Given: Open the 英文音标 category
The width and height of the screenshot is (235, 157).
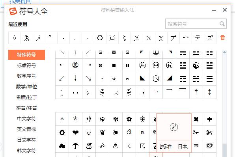Looking at the screenshot, I should coord(26,129).
